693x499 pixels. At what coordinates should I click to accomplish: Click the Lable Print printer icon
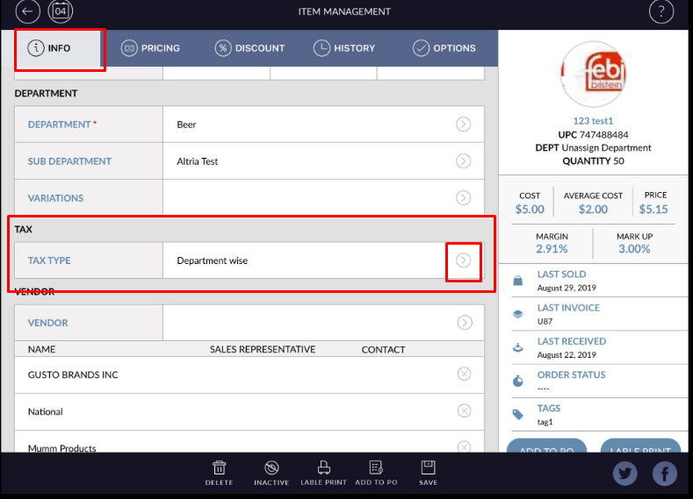coord(324,472)
